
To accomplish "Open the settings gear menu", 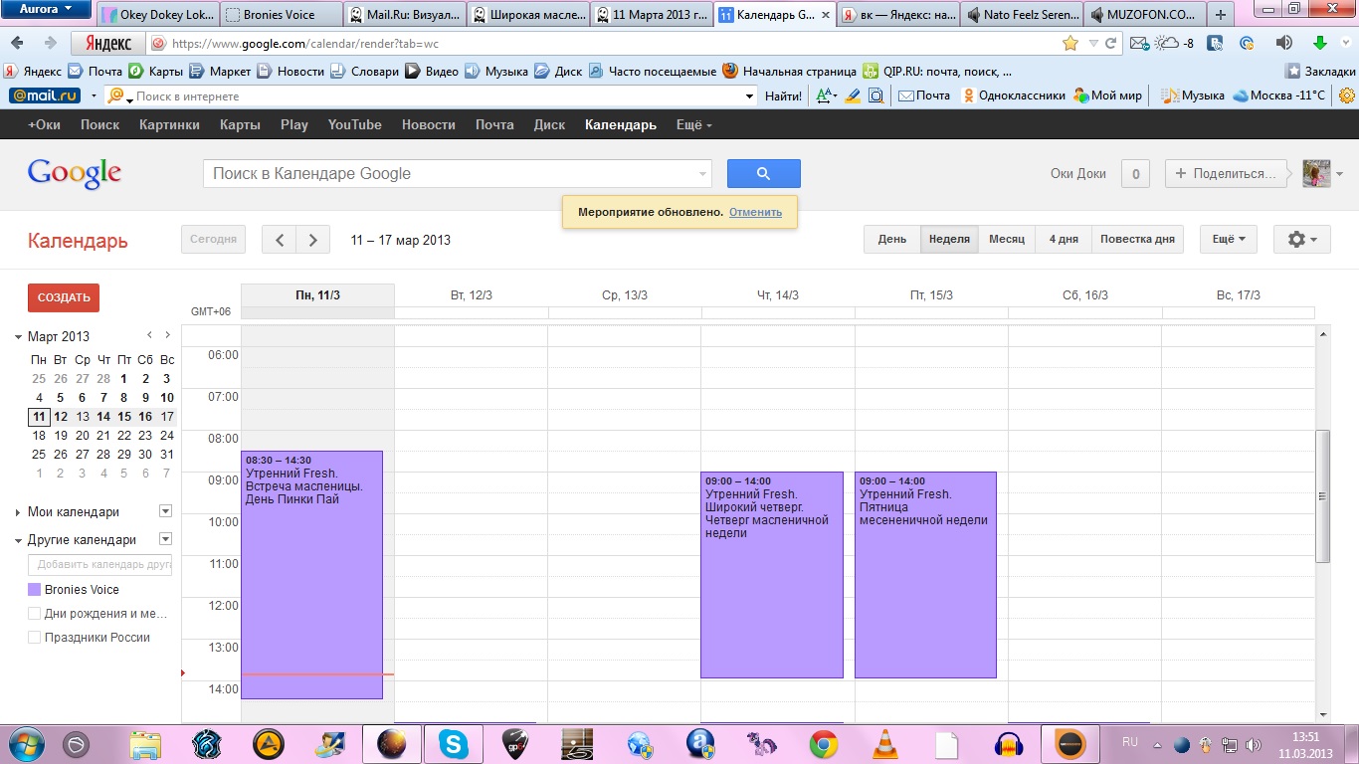I will (1301, 240).
